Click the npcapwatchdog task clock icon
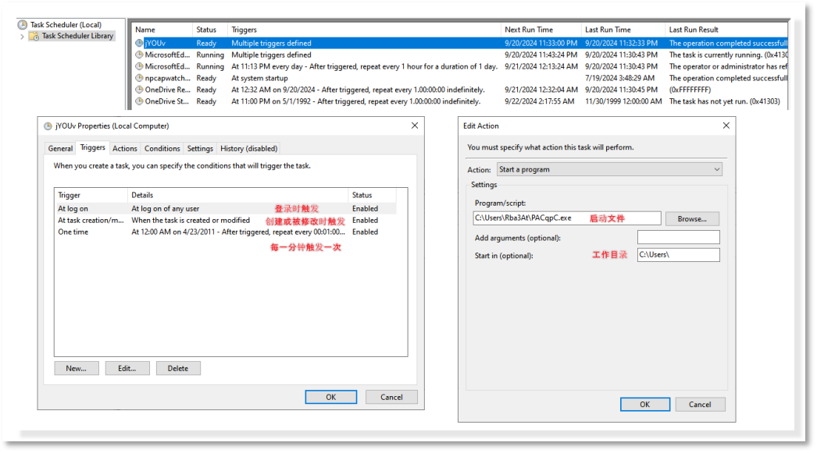This screenshot has height=453, width=817. point(139,79)
